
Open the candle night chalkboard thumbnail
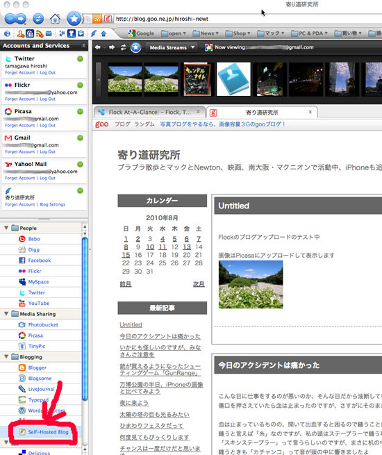[197, 79]
